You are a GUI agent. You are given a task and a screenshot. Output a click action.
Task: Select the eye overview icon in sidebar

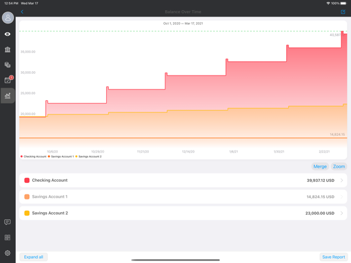click(8, 34)
